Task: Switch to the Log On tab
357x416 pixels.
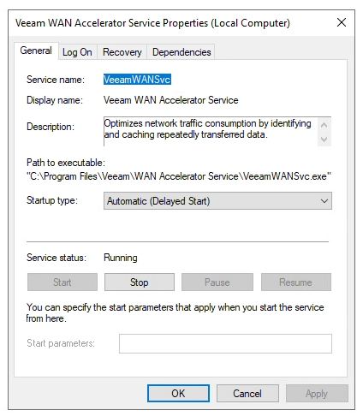Action: pyautogui.click(x=77, y=52)
